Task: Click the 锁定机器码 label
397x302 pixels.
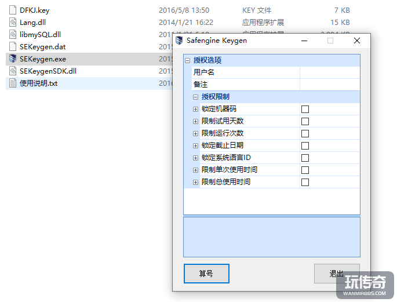Action: point(219,109)
